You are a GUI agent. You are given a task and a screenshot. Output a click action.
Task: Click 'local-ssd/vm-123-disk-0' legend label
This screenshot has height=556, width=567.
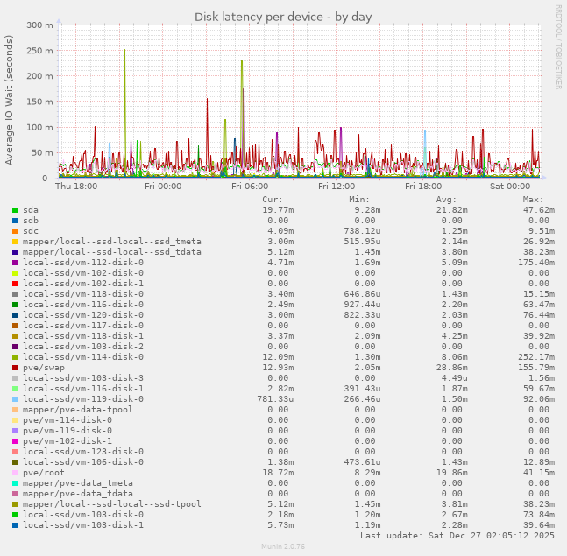coord(83,451)
